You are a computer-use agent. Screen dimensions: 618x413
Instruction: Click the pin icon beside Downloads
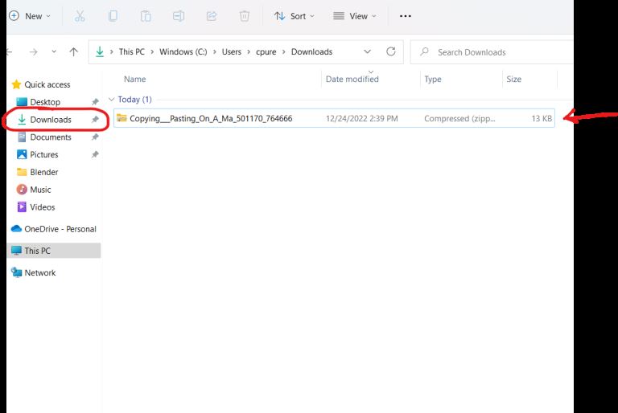click(95, 119)
